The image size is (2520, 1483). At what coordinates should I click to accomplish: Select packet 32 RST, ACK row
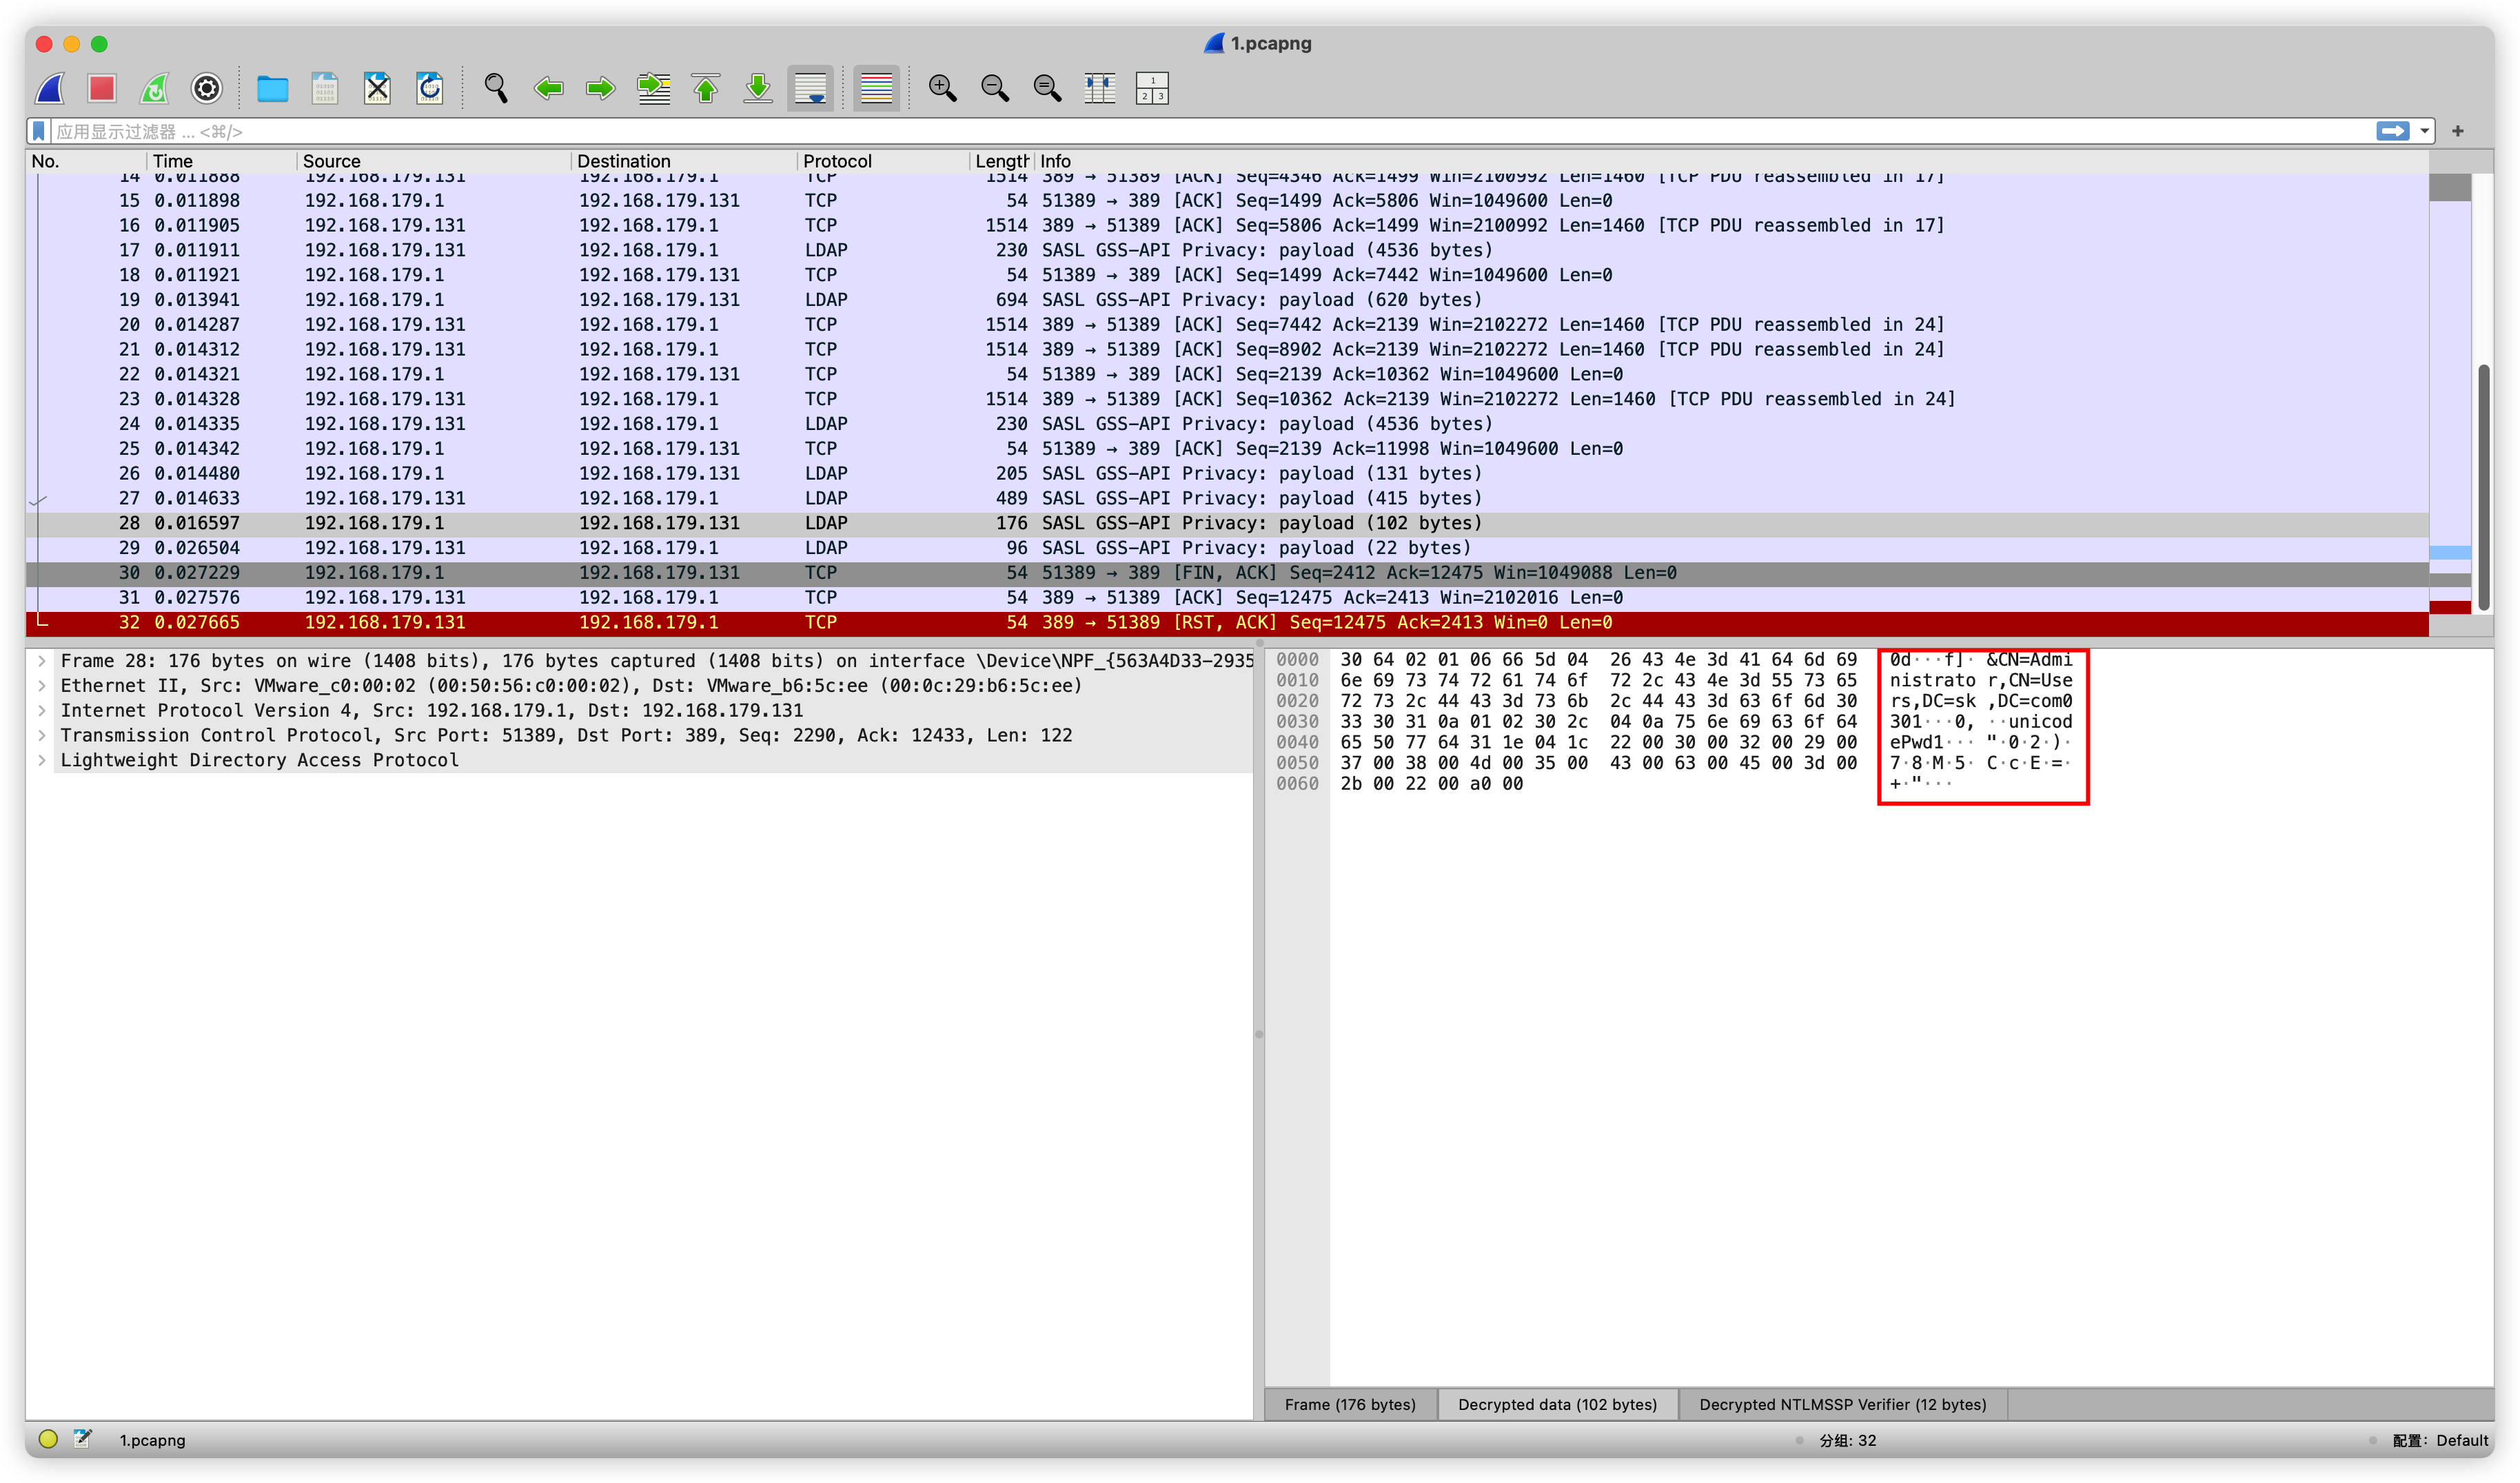1227,623
